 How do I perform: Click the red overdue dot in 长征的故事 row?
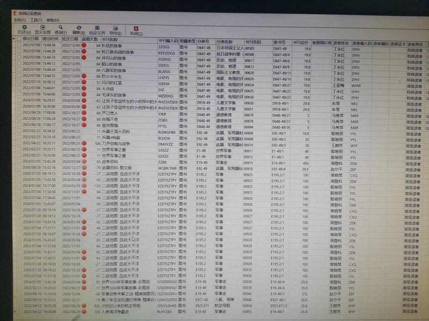[84, 45]
